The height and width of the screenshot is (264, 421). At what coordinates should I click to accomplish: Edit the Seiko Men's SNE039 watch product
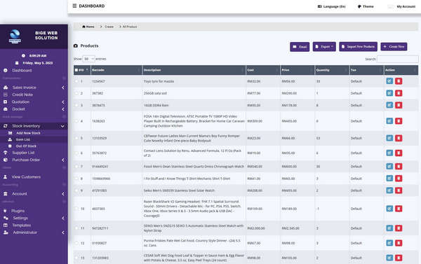(x=389, y=190)
